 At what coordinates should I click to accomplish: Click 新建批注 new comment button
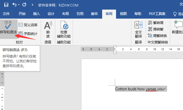click(x=178, y=27)
